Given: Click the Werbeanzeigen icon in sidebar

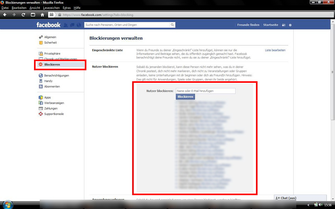Looking at the screenshot, I should point(41,103).
